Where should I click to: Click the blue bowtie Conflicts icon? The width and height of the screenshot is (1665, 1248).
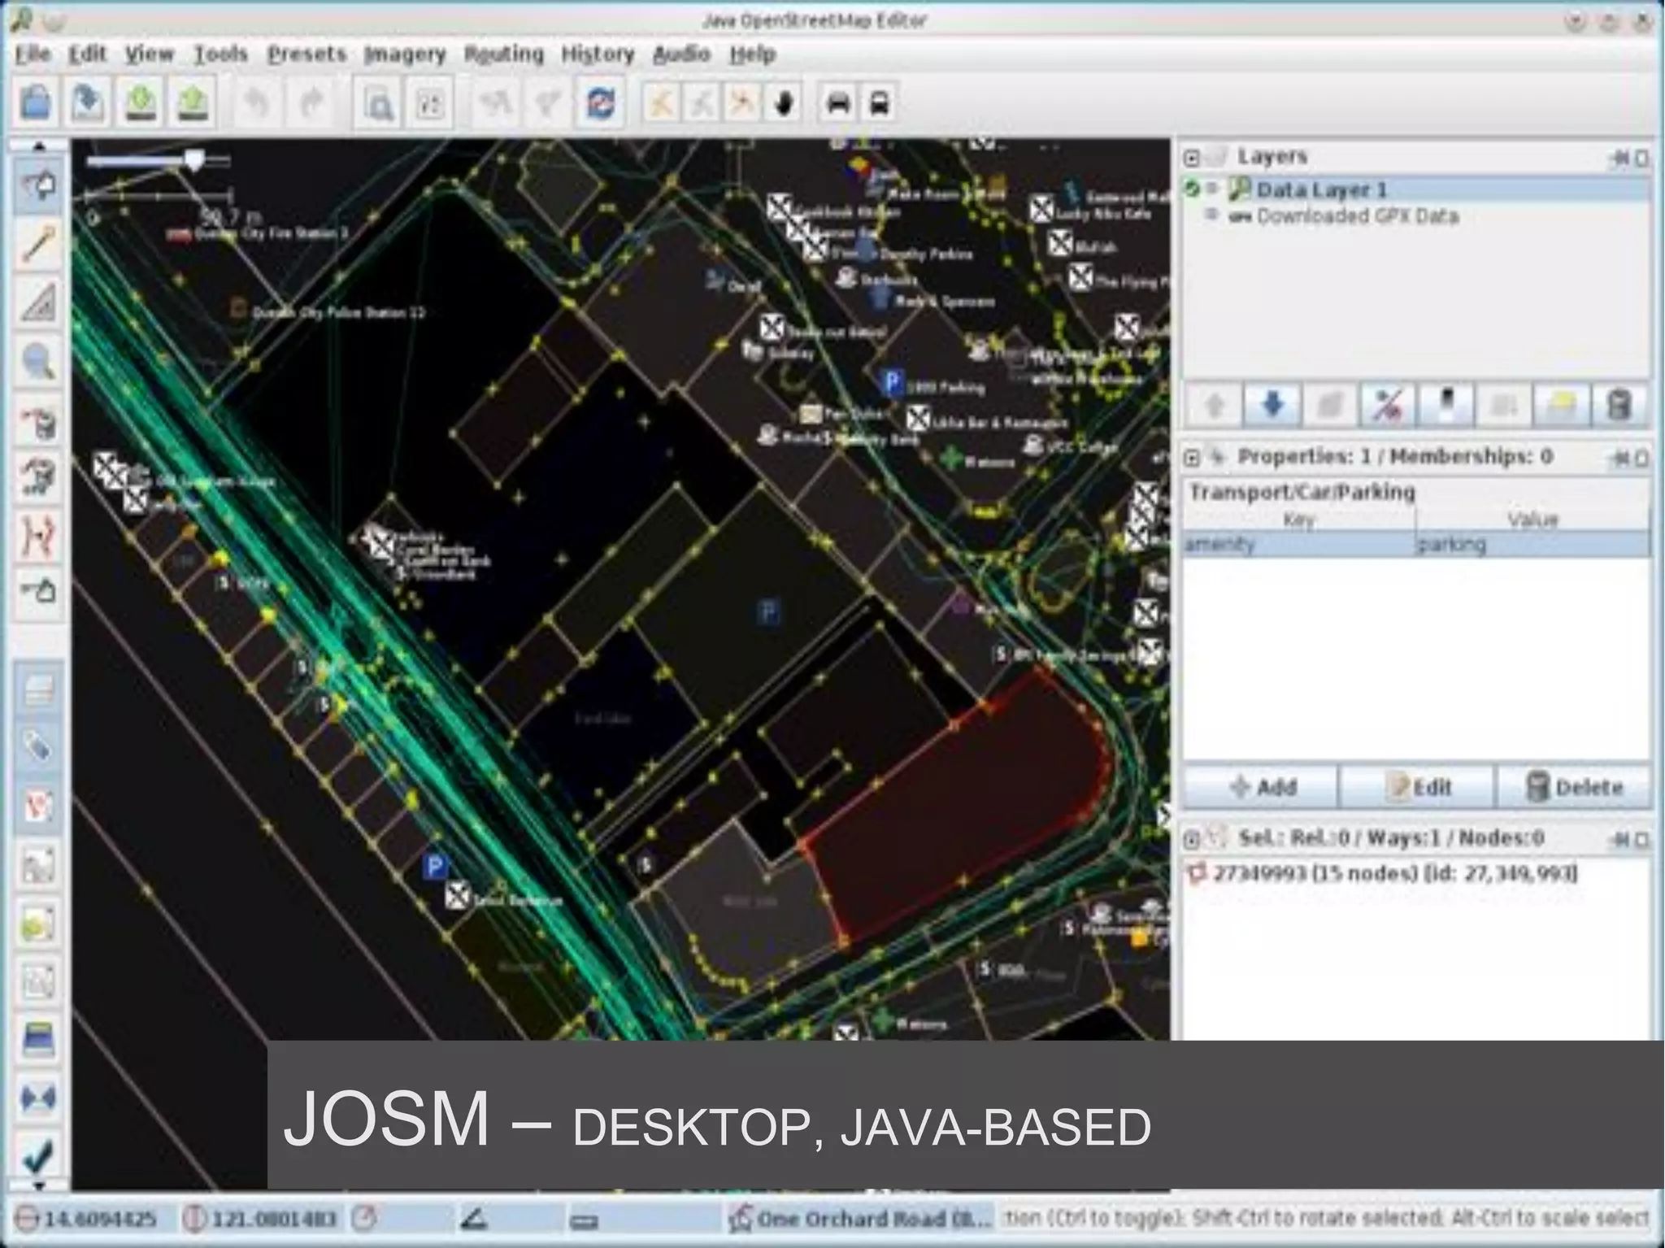click(x=38, y=1098)
